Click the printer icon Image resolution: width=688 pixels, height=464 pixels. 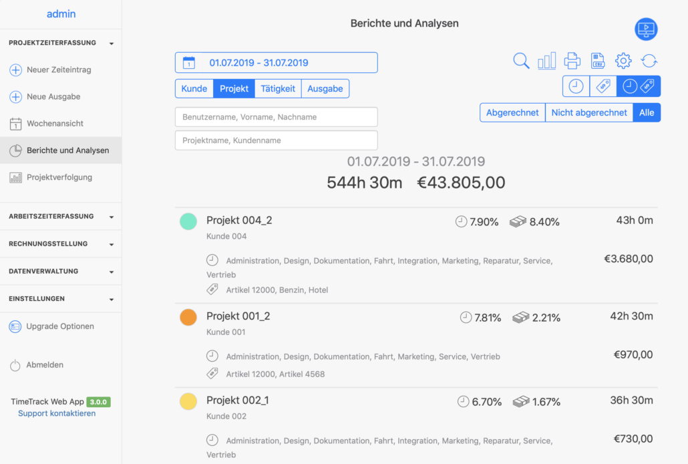[x=572, y=61]
